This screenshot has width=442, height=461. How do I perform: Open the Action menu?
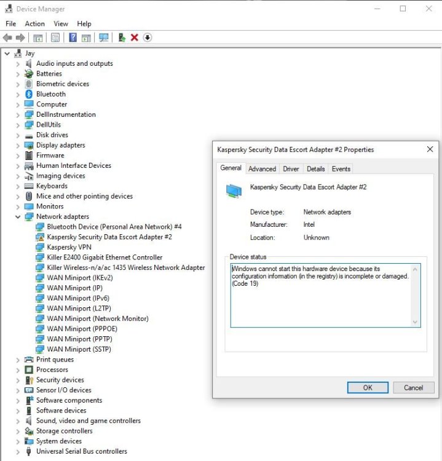pos(34,24)
